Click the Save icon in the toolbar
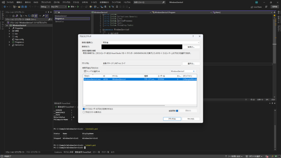The width and height of the screenshot is (281, 158). click(x=22, y=7)
